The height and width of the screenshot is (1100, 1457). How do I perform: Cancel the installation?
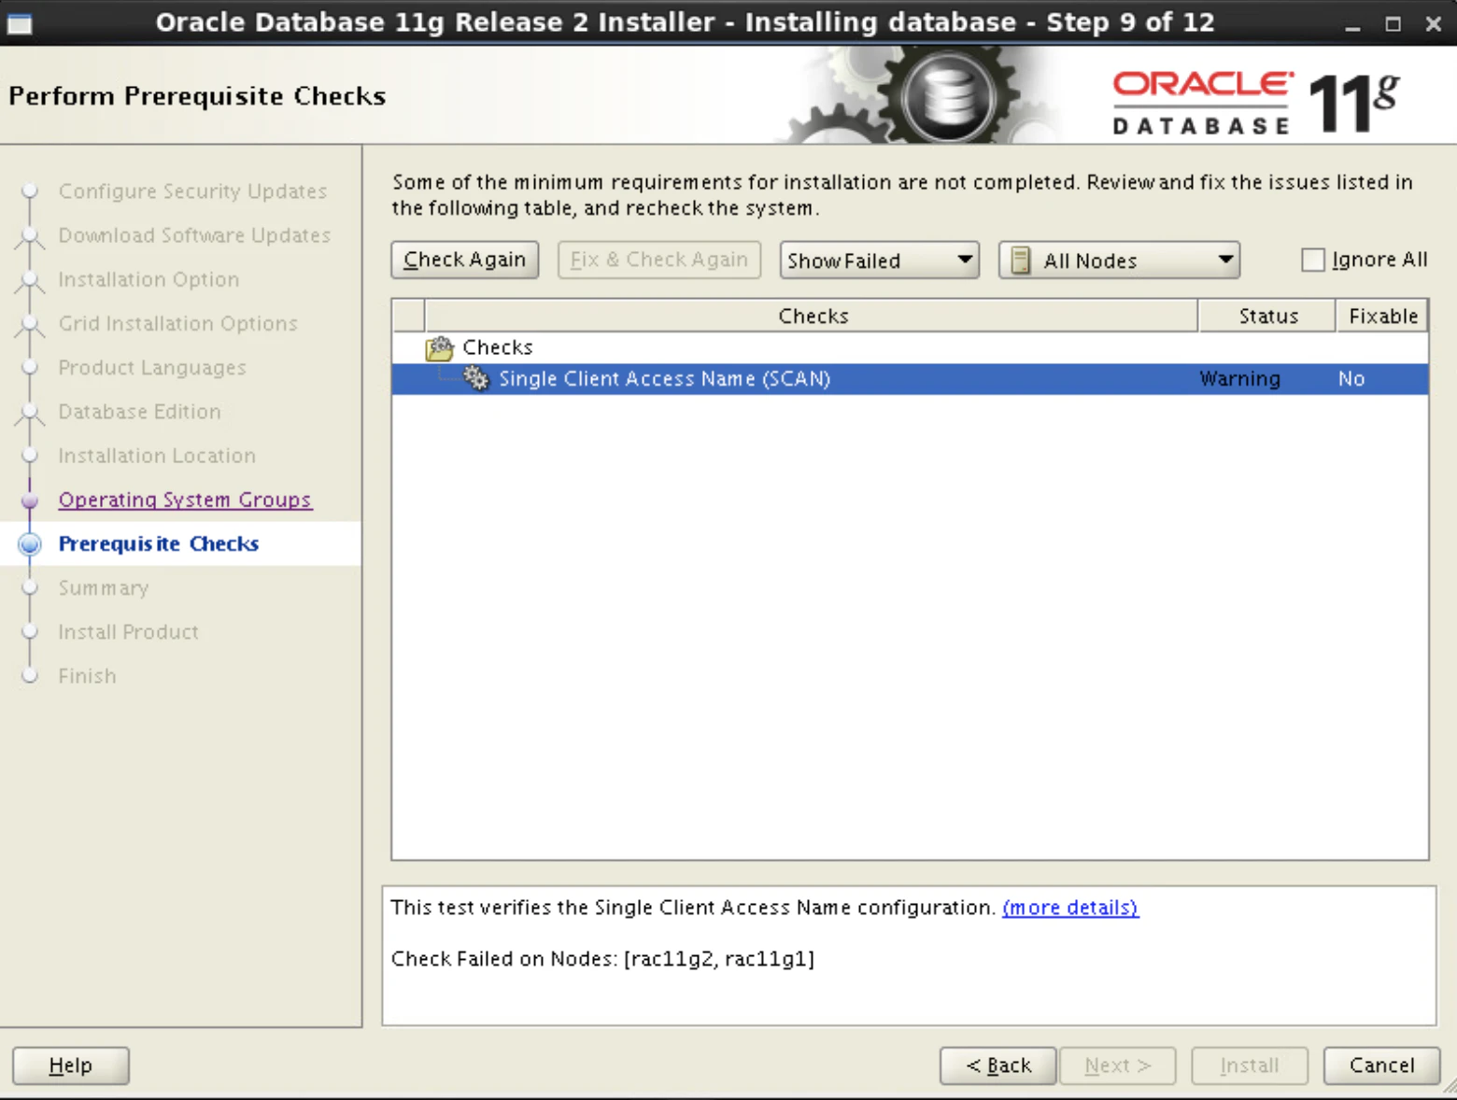pos(1382,1065)
